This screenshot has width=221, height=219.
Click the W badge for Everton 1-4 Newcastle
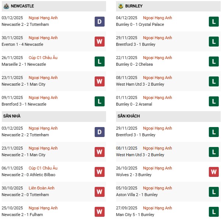coord(99,41)
